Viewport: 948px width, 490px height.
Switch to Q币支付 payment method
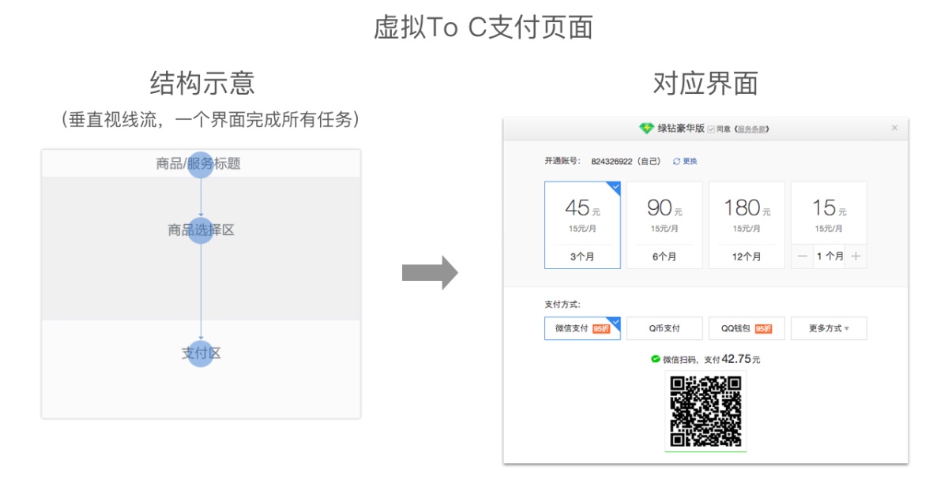(x=664, y=328)
